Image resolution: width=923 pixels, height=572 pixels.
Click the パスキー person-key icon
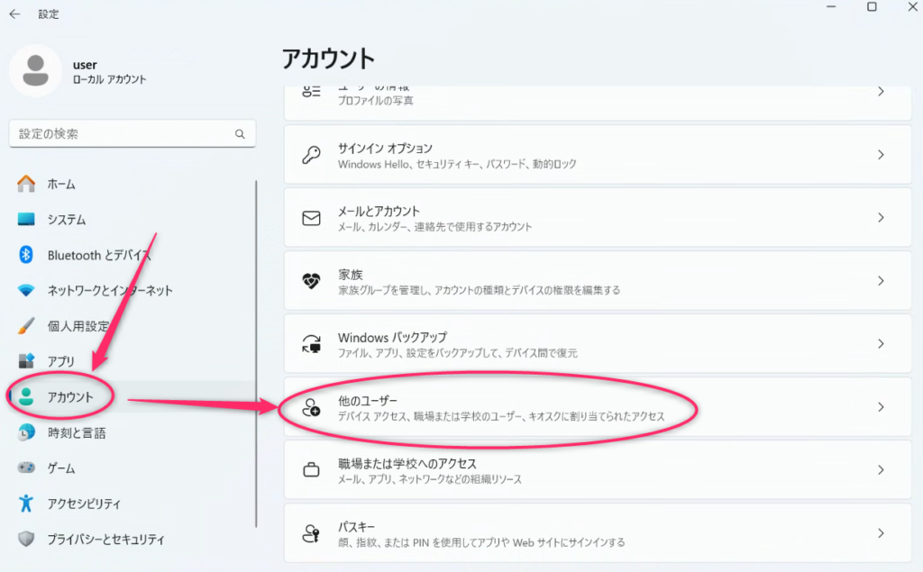point(311,533)
